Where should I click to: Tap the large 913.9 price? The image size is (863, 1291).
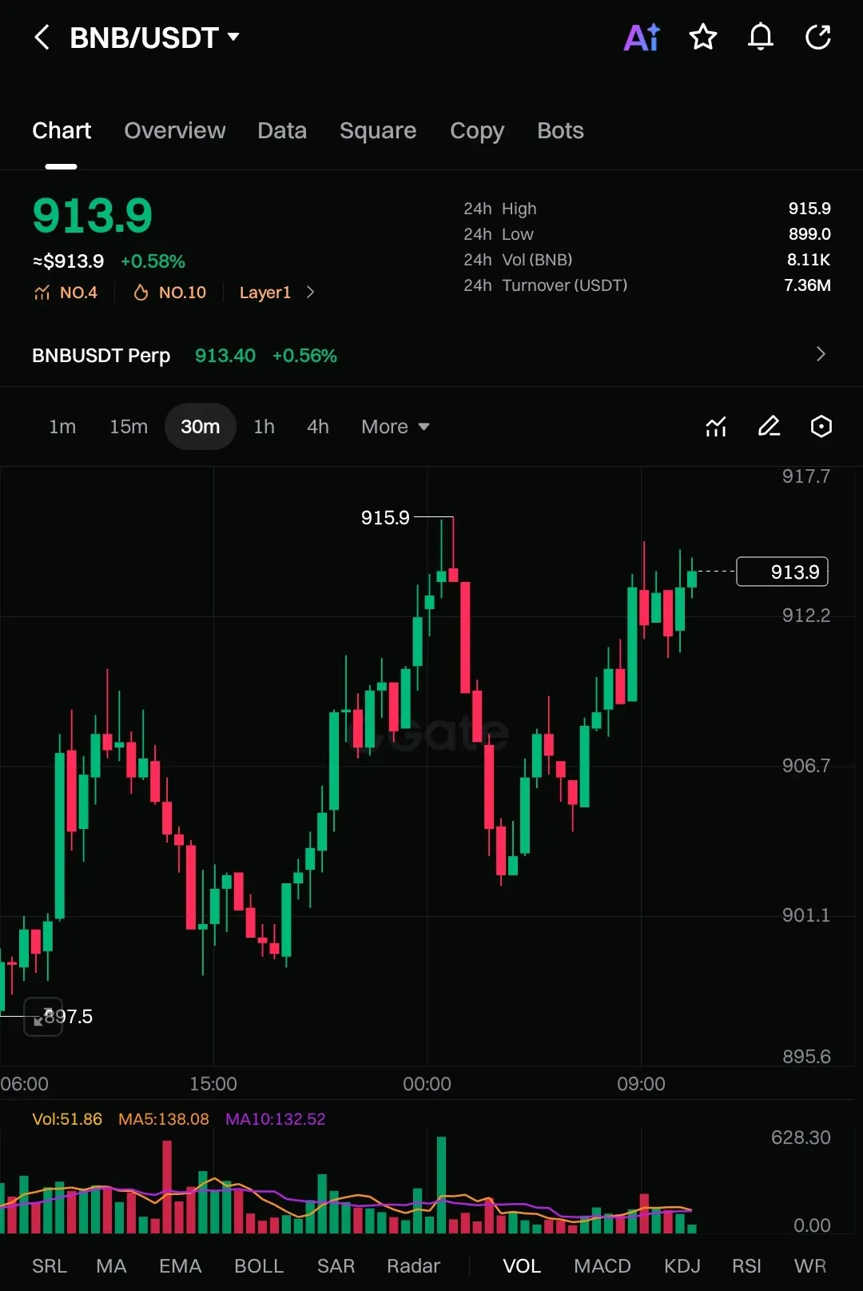pyautogui.click(x=92, y=216)
